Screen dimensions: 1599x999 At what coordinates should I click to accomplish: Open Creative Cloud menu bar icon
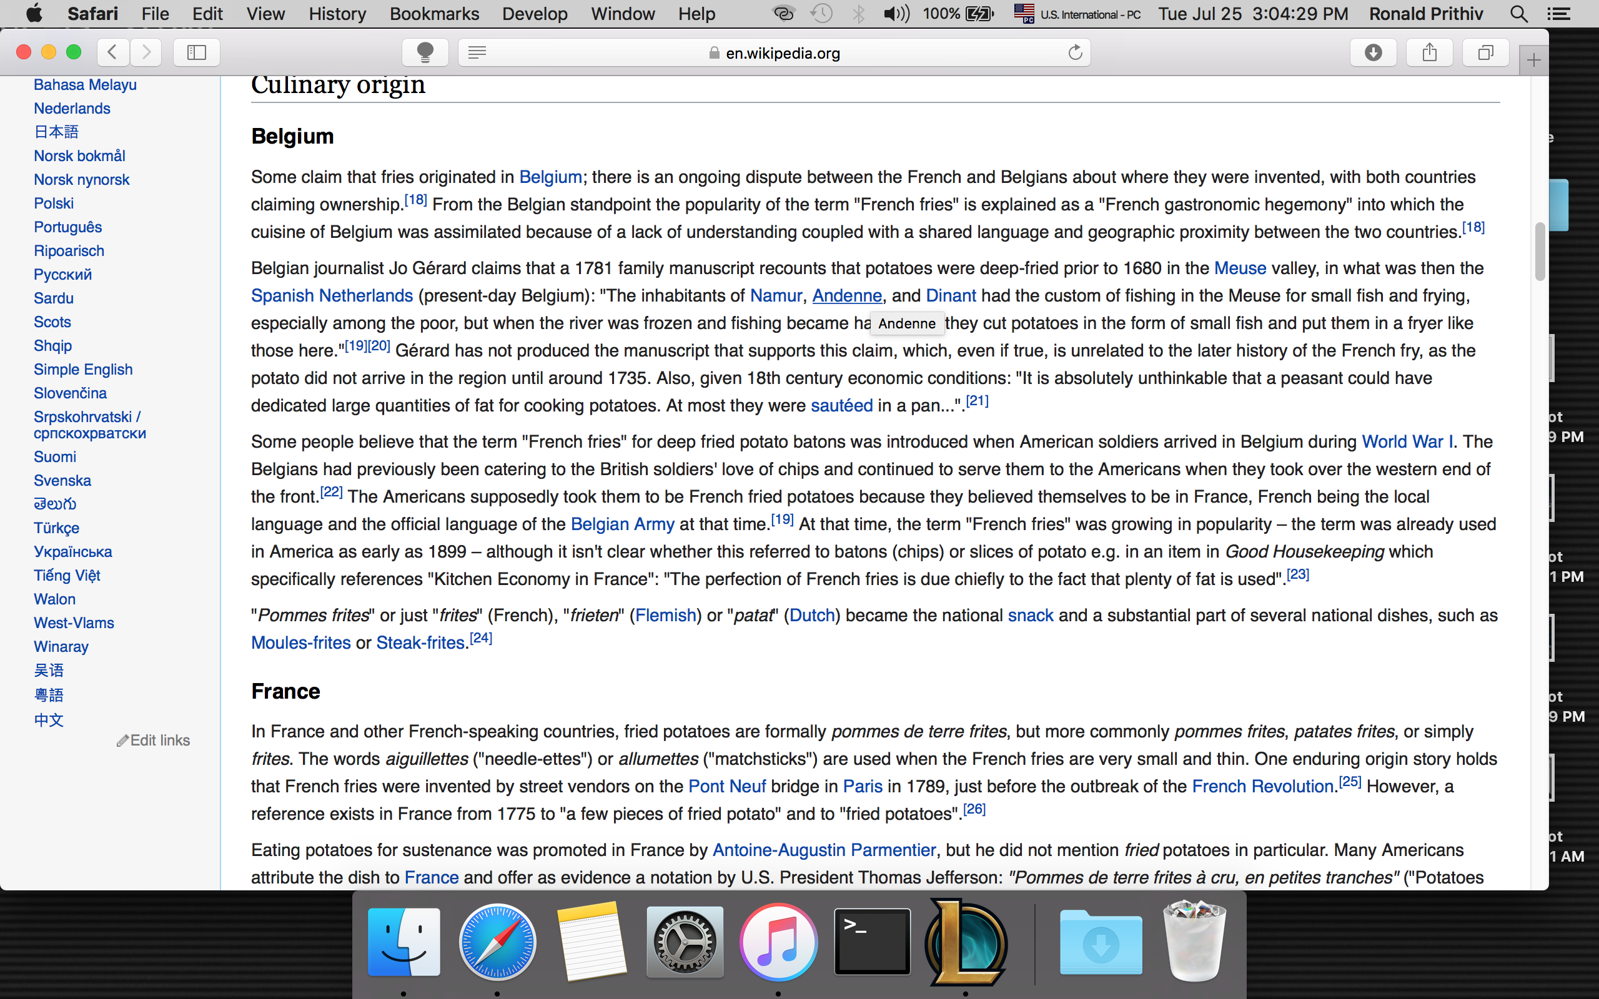[x=784, y=13]
